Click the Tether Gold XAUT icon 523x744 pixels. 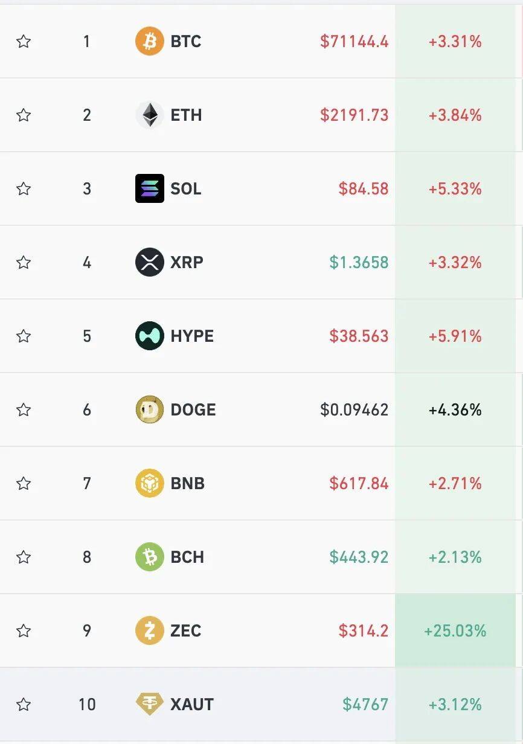tap(149, 705)
